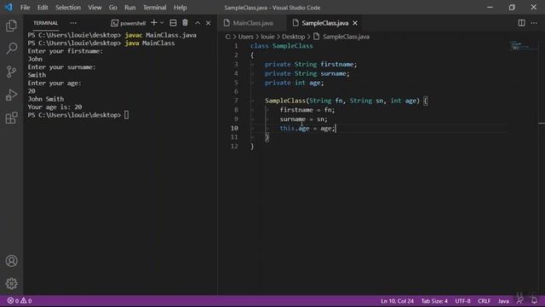Open the terminal panel more actions ellipsis
Image resolution: width=545 pixels, height=307 pixels.
[73, 23]
